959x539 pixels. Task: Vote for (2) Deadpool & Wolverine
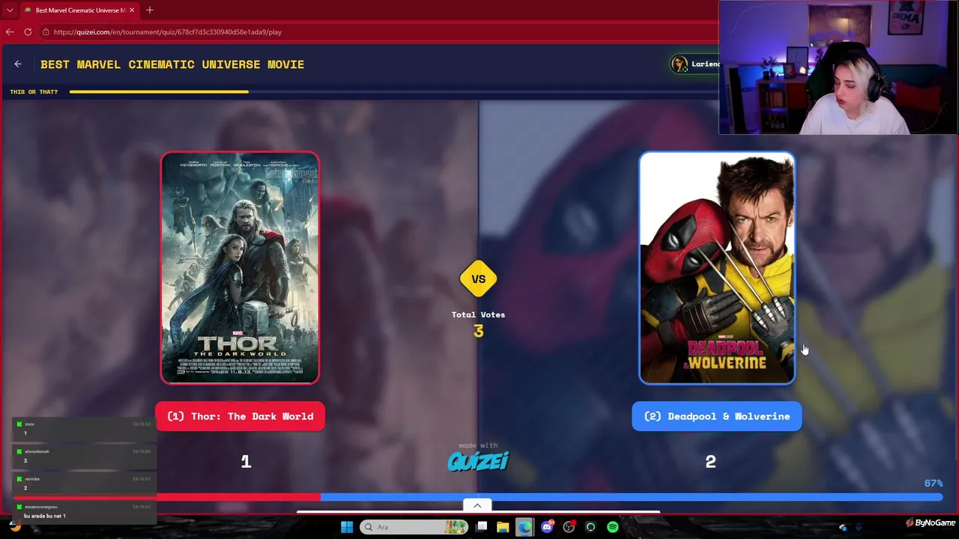click(x=717, y=416)
